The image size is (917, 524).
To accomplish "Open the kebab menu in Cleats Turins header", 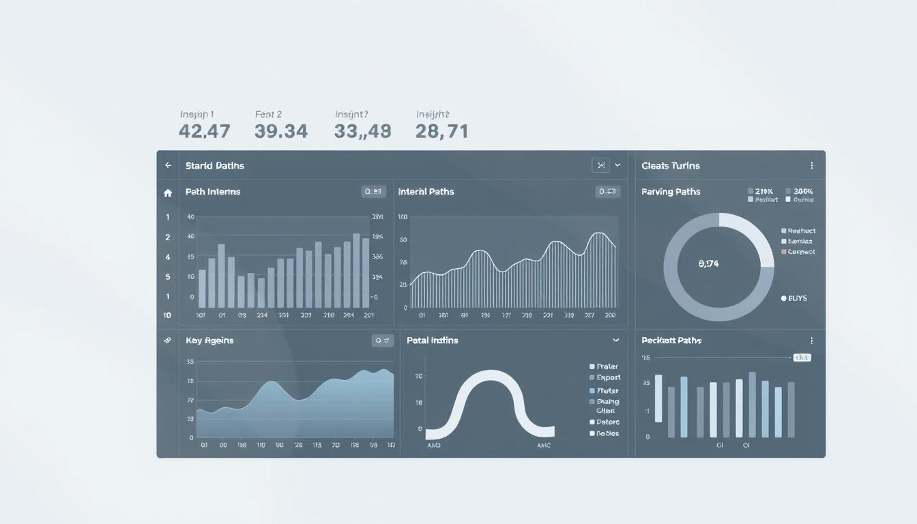I will tap(811, 165).
